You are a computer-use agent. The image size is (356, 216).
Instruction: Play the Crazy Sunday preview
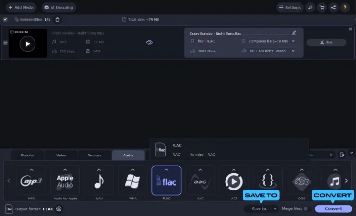tap(27, 43)
